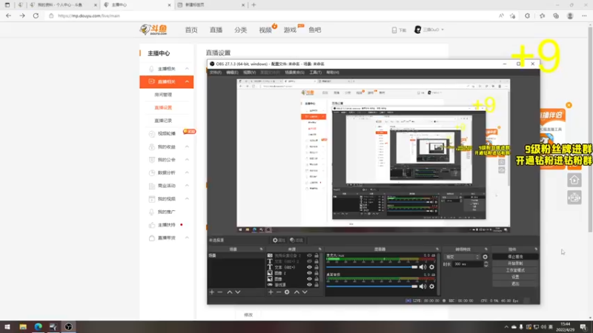The height and width of the screenshot is (333, 593).
Task: Expand the 我的视频 sidebar section
Action: point(187,198)
